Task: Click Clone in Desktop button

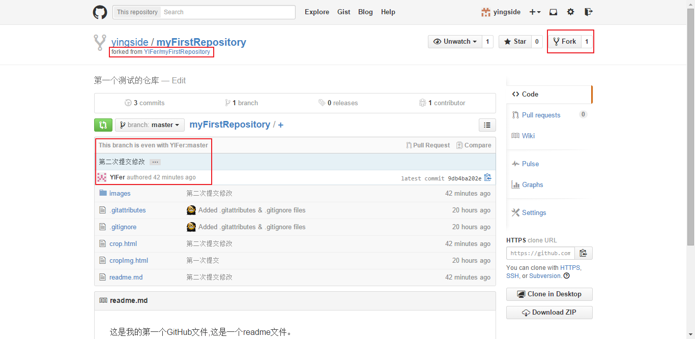Action: coord(549,294)
